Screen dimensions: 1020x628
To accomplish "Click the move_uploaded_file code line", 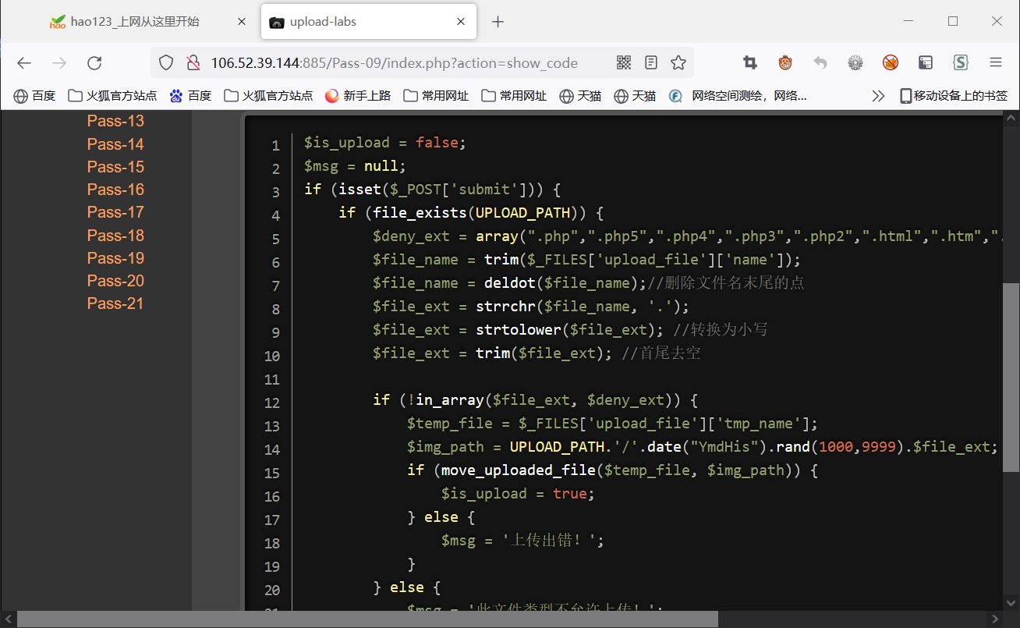I will (612, 470).
